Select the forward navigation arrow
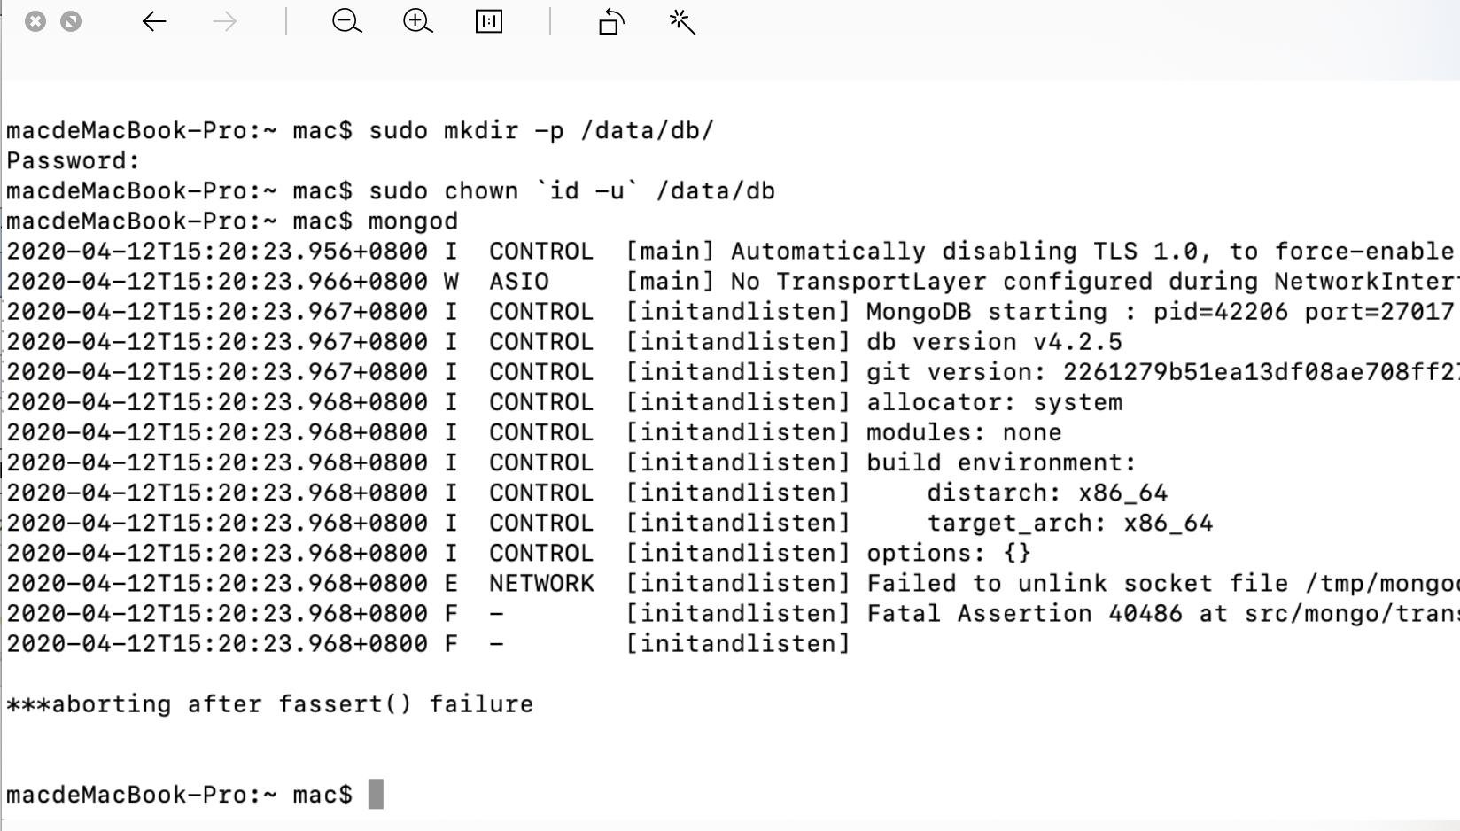1460x831 pixels. click(x=225, y=22)
